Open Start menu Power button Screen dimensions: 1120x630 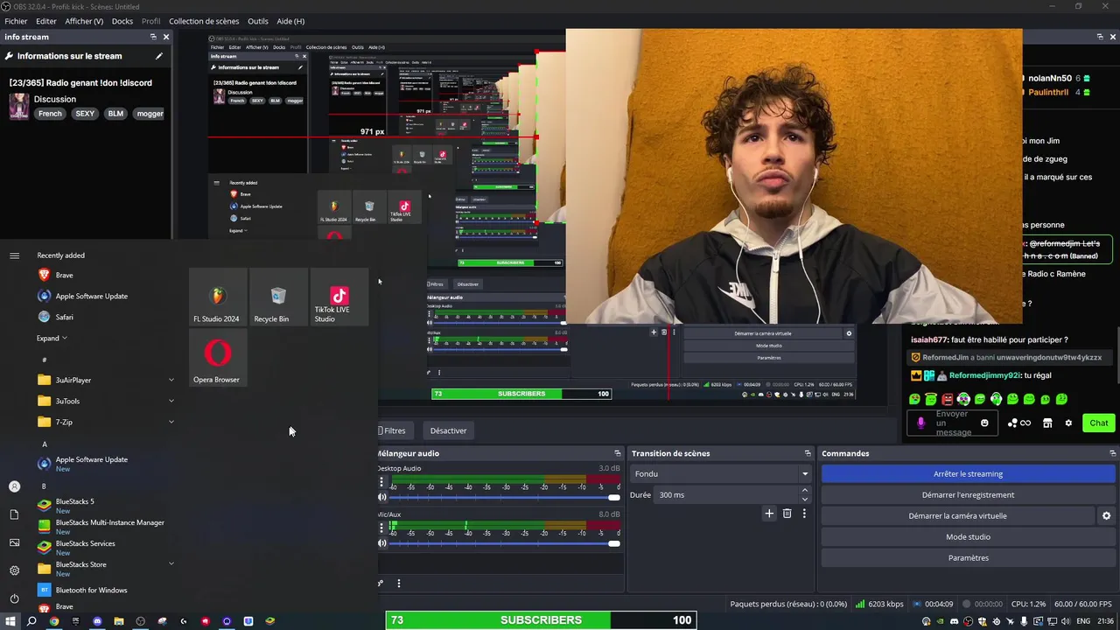[14, 598]
